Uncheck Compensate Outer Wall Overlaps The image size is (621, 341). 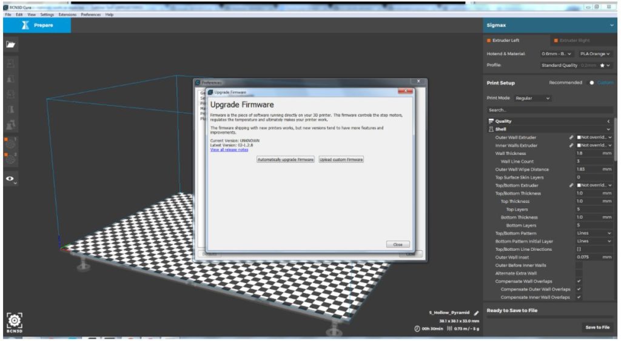pyautogui.click(x=579, y=289)
